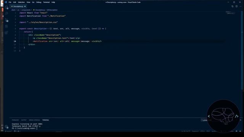This screenshot has height=137, width=244.
Task: Click the 'src' breadcrumb segment
Action: tap(18, 10)
